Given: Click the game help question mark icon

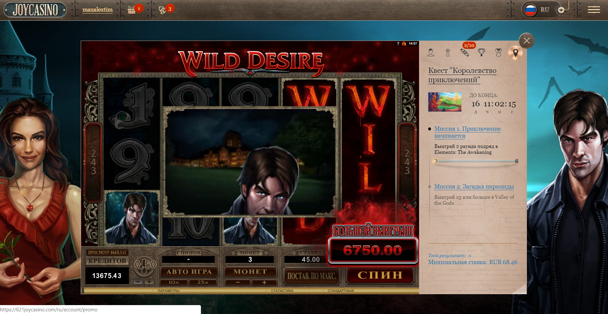Looking at the screenshot, I should tap(398, 44).
